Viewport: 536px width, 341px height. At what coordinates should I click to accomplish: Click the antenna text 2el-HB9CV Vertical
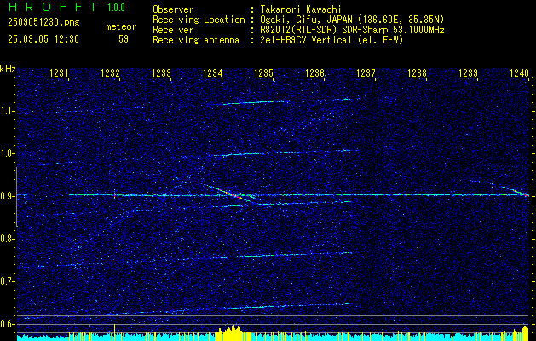tap(306, 40)
